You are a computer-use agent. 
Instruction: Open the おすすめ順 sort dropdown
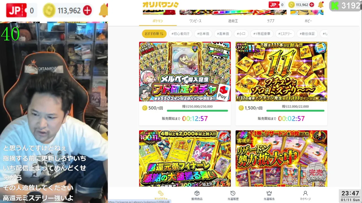pos(154,34)
